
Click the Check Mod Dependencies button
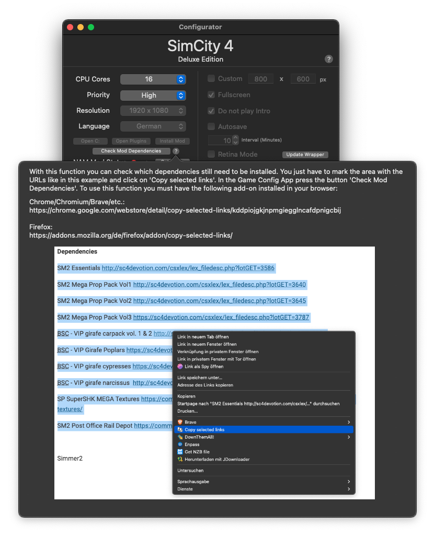(x=131, y=151)
